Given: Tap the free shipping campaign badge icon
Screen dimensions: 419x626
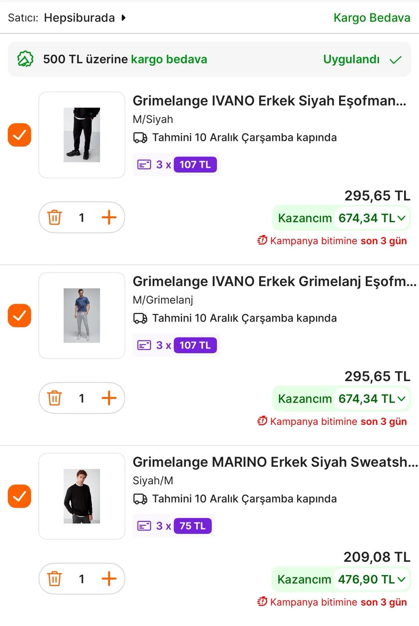Looking at the screenshot, I should [x=25, y=59].
